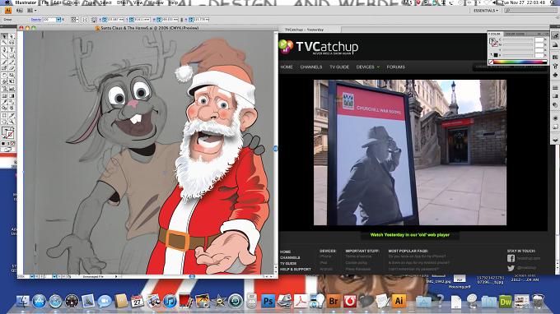Click the Opacity input field
The width and height of the screenshot is (560, 314).
49,20
